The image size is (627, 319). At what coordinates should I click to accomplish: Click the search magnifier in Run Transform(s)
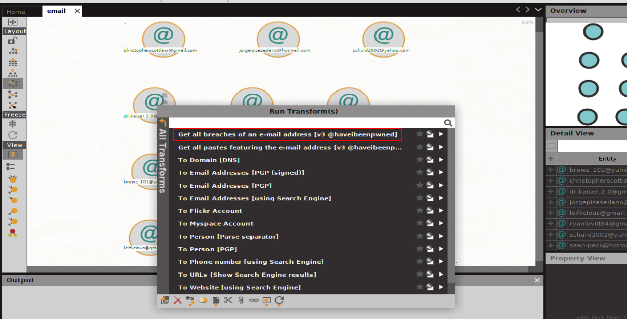point(448,123)
